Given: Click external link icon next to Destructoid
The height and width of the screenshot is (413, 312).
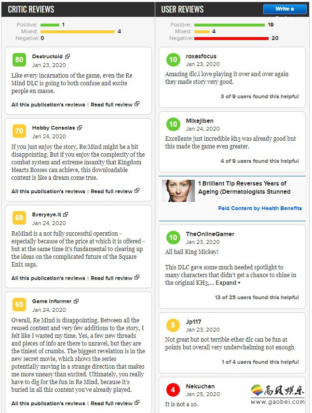Looking at the screenshot, I should (x=68, y=56).
